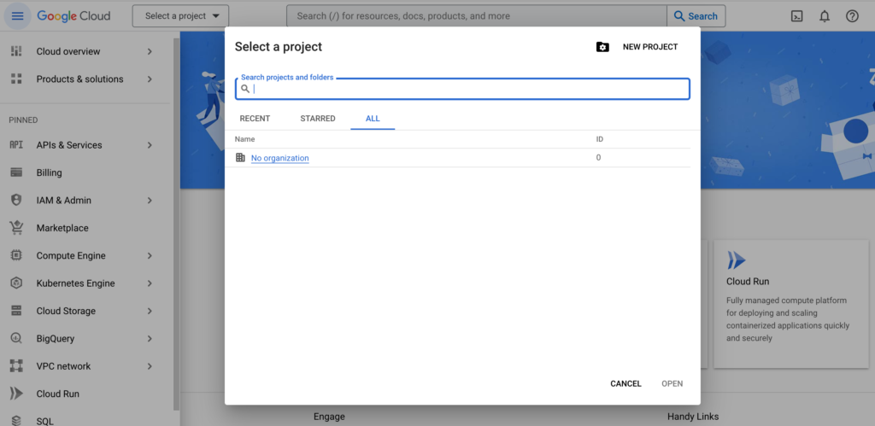The image size is (875, 426).
Task: Open the Select a project dropdown
Action: click(180, 16)
